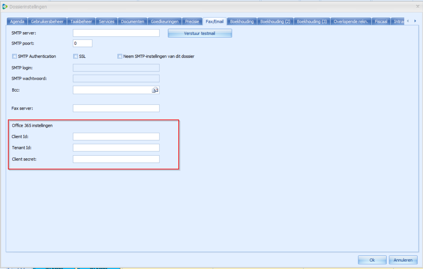The height and width of the screenshot is (269, 423).
Task: Check Neem SMTP-instellingen van dit dossier
Action: (120, 56)
